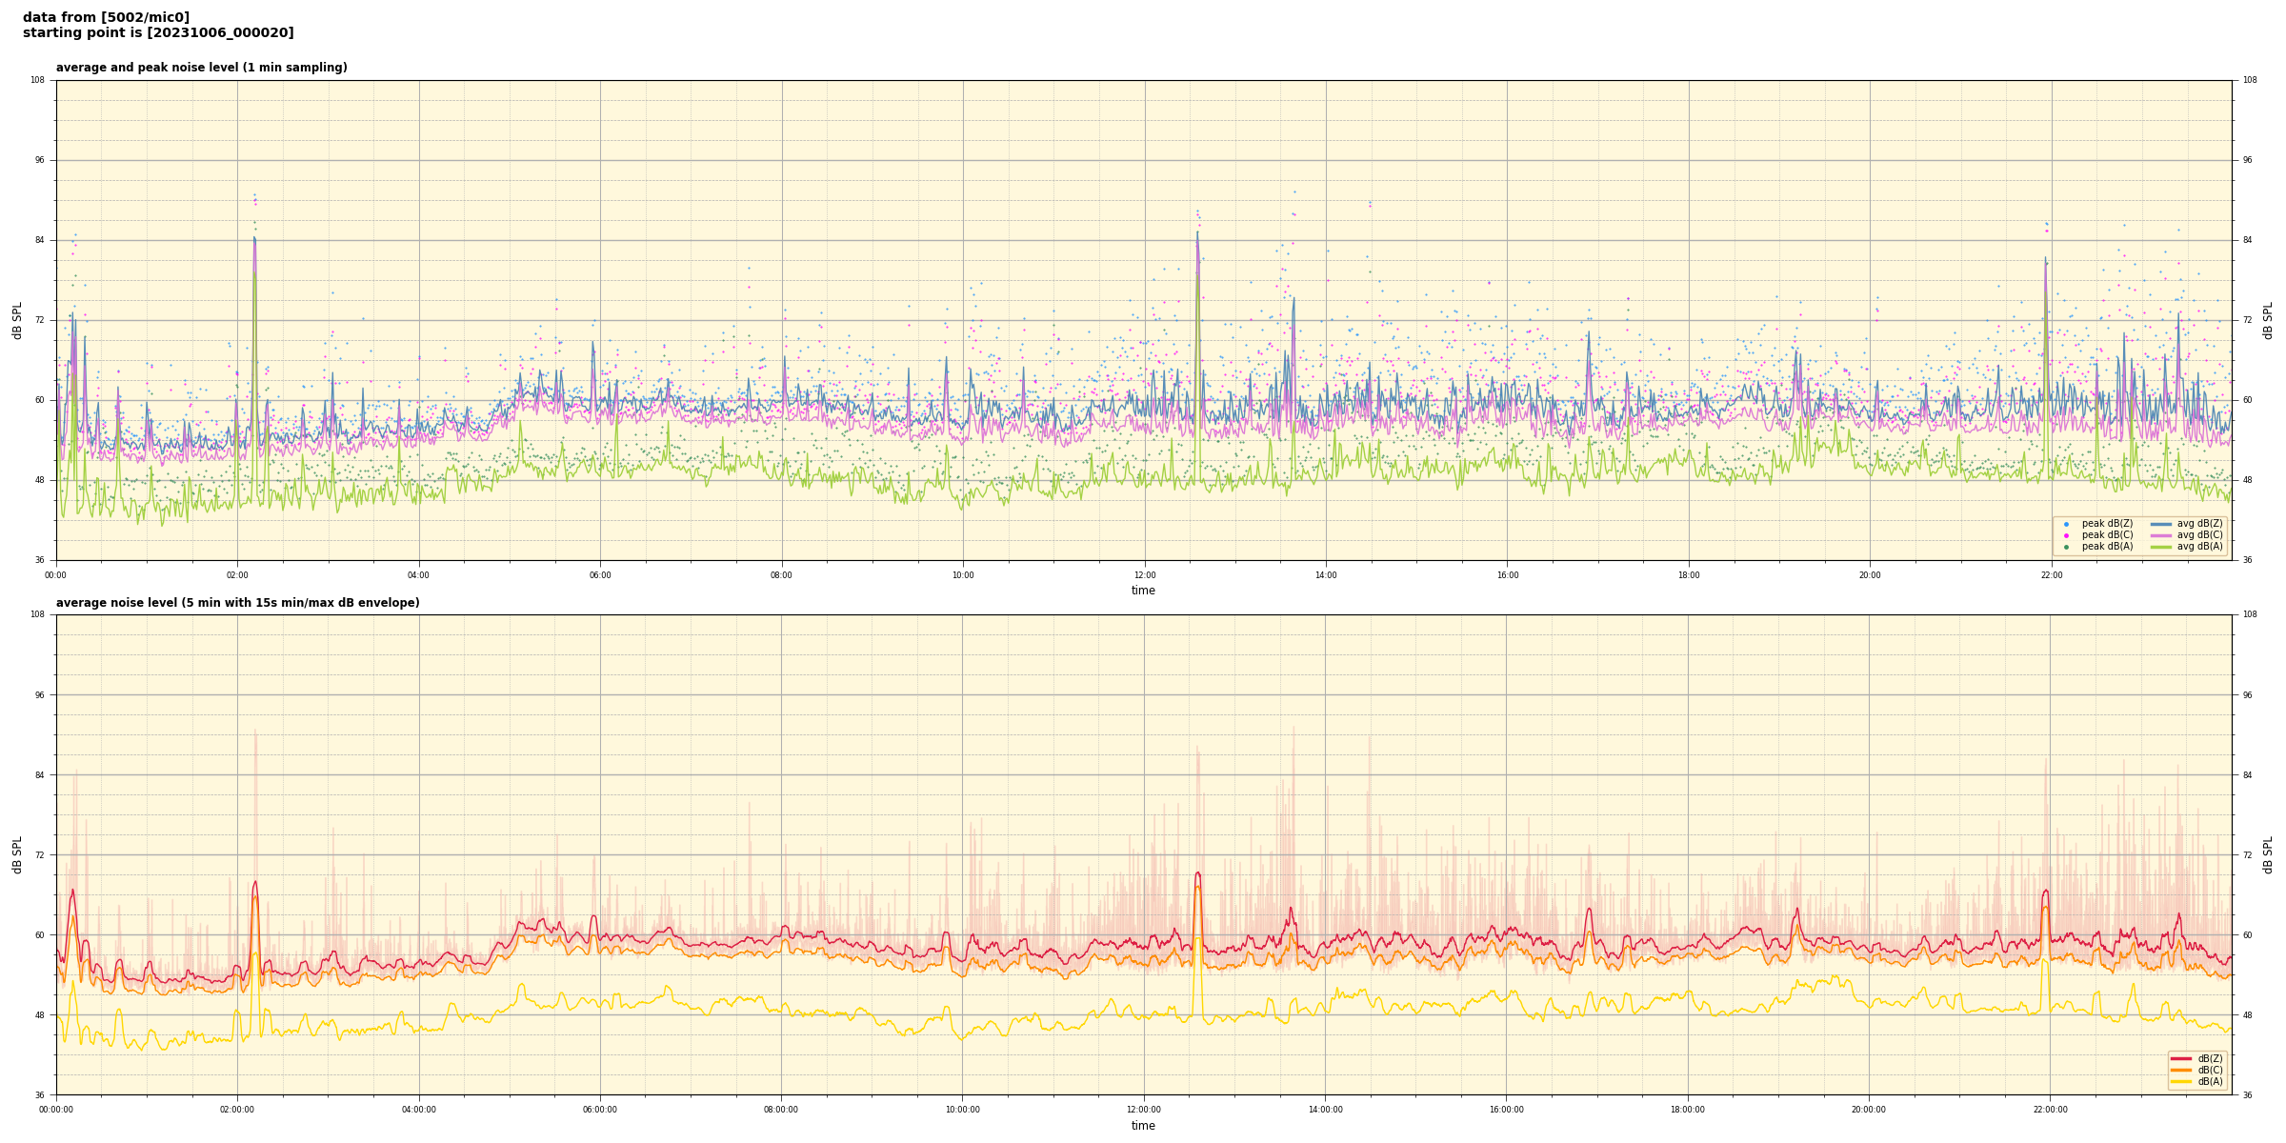Click red dB(Z) entry in bottom legend
The image size is (2286, 1143).
tap(2181, 1058)
